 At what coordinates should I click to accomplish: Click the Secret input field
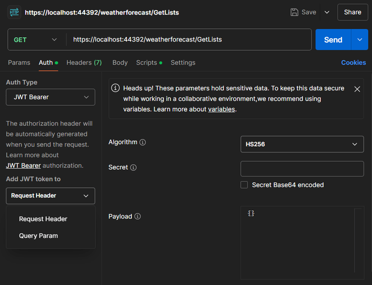tap(302, 169)
